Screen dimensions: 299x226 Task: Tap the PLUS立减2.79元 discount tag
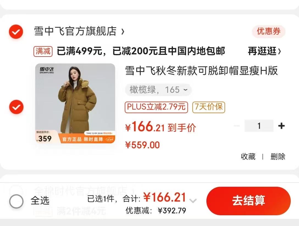point(156,107)
